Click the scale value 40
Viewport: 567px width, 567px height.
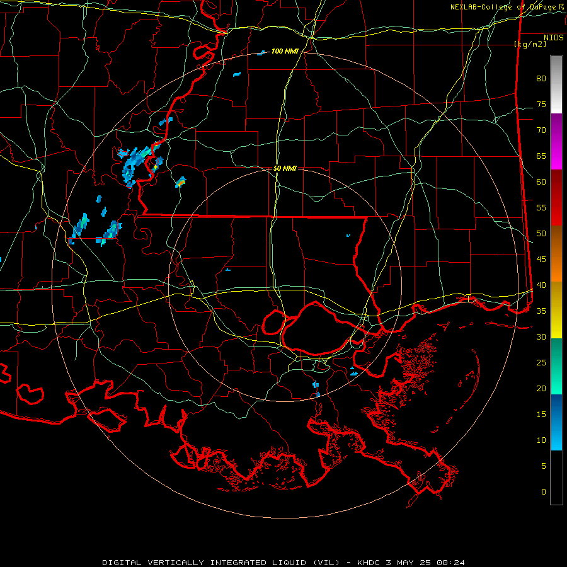(541, 285)
